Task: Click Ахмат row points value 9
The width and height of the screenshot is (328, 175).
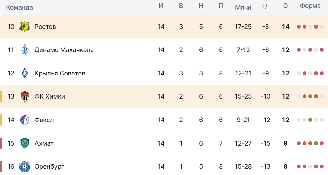Action: pyautogui.click(x=286, y=143)
